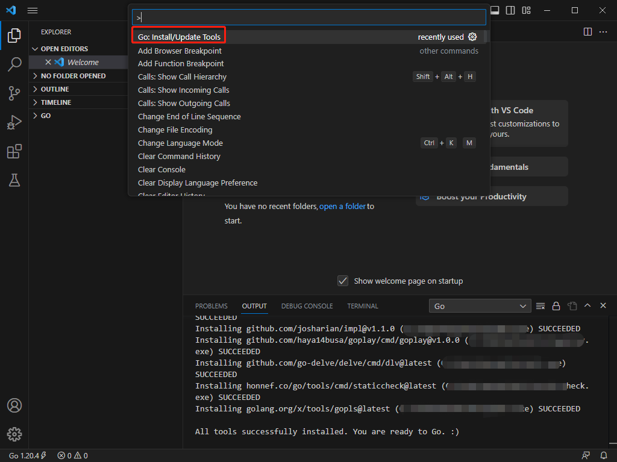Toggle output auto-scroll lock
617x462 pixels.
(x=556, y=306)
